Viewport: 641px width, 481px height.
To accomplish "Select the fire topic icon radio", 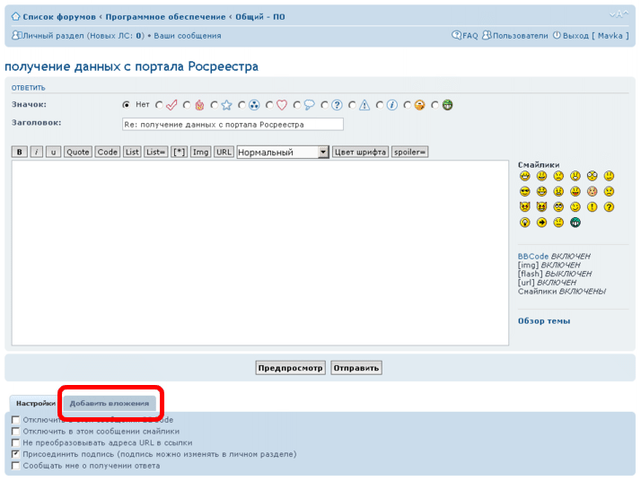I will coord(187,105).
